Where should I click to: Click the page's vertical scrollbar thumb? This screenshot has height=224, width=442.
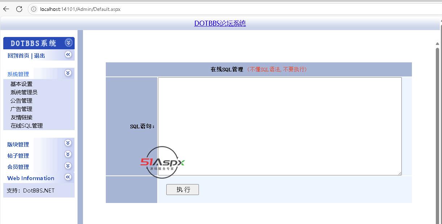[x=437, y=136]
